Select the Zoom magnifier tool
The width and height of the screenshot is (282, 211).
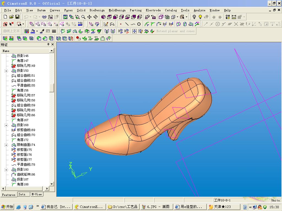tap(83, 17)
